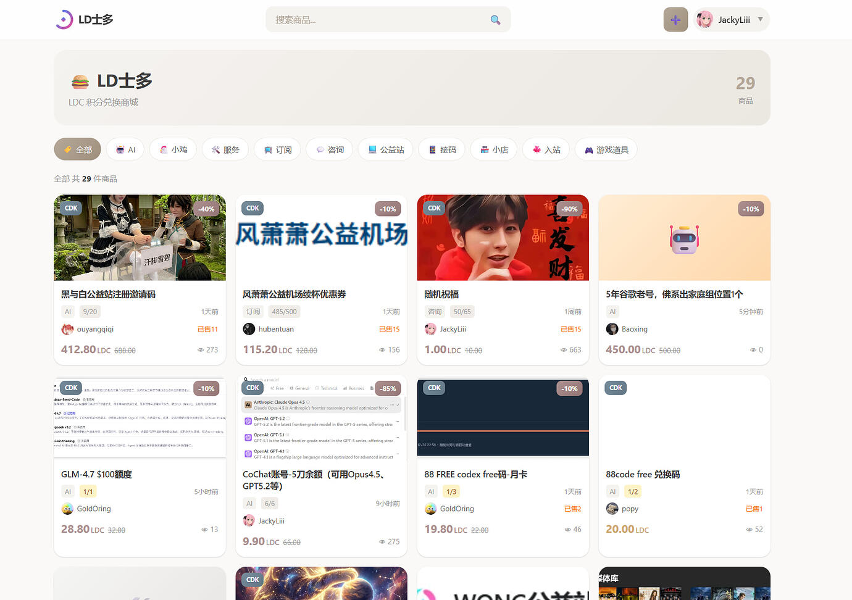Click views eye icon showing 663
Viewport: 852px width, 600px height.
tap(563, 350)
